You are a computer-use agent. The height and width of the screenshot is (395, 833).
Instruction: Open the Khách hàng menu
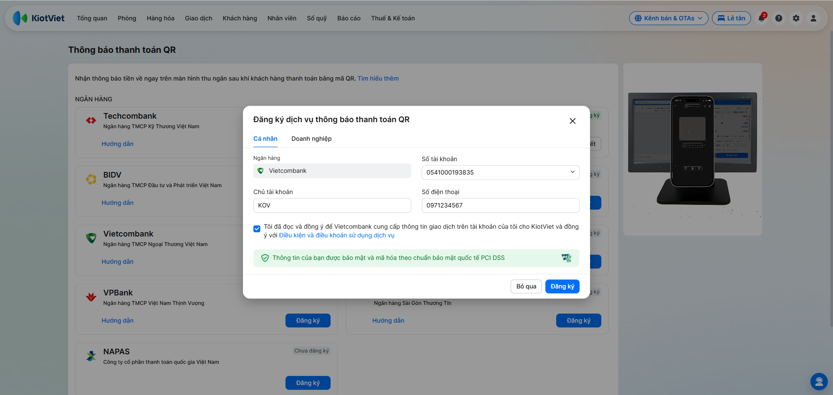(240, 18)
